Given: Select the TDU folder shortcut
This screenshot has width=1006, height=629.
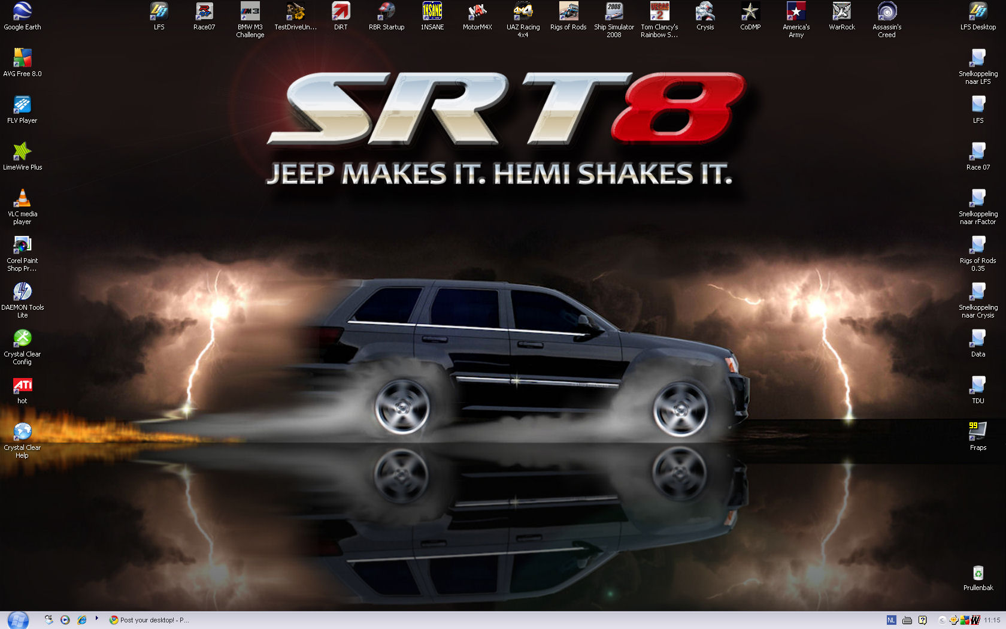Looking at the screenshot, I should (x=978, y=390).
